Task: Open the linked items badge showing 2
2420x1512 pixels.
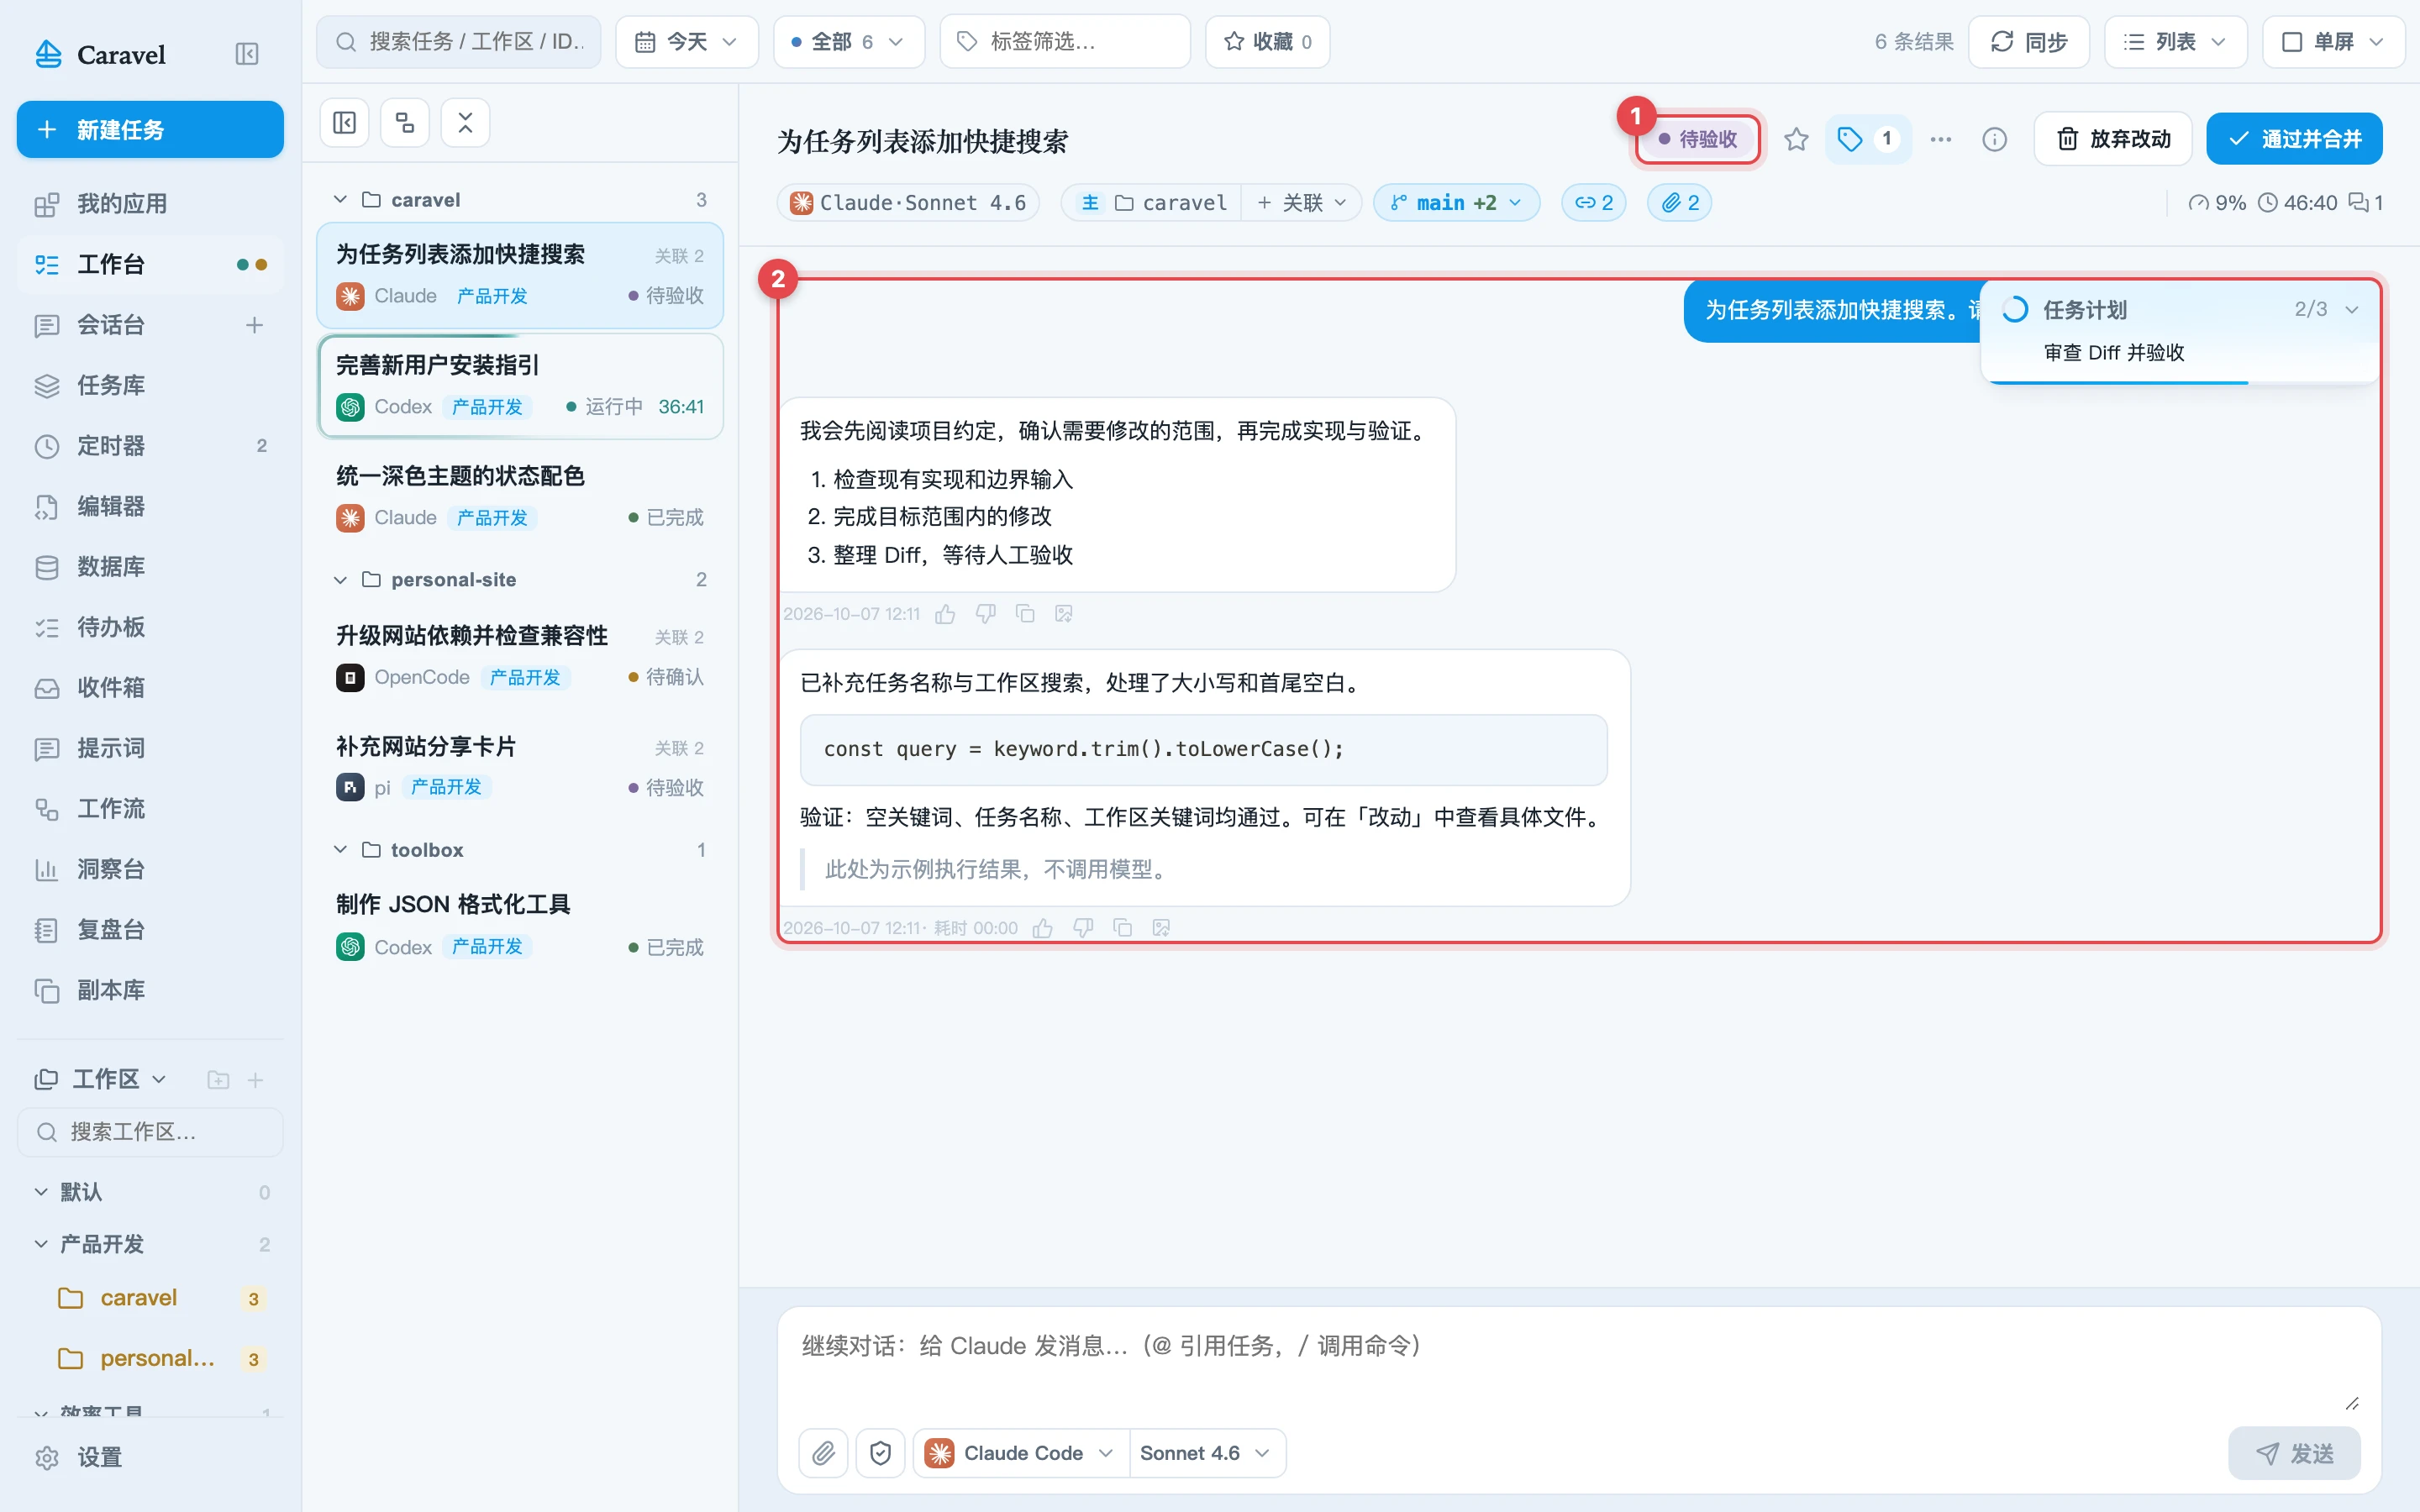Action: (1594, 203)
